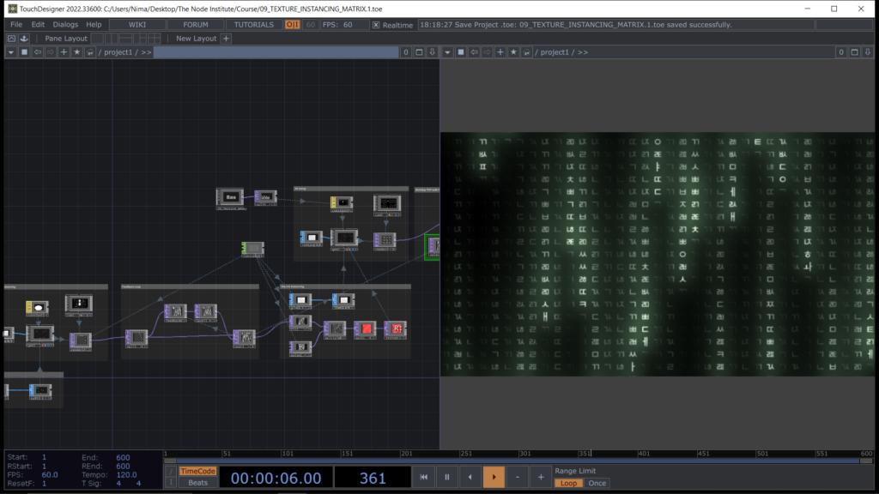The height and width of the screenshot is (494, 879).
Task: Click the left pane path input bar
Action: [x=276, y=52]
